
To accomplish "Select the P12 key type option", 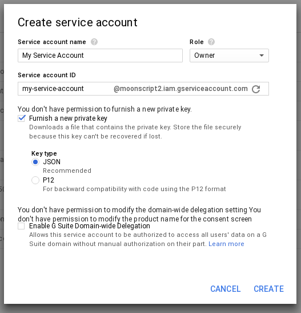I will pos(35,180).
